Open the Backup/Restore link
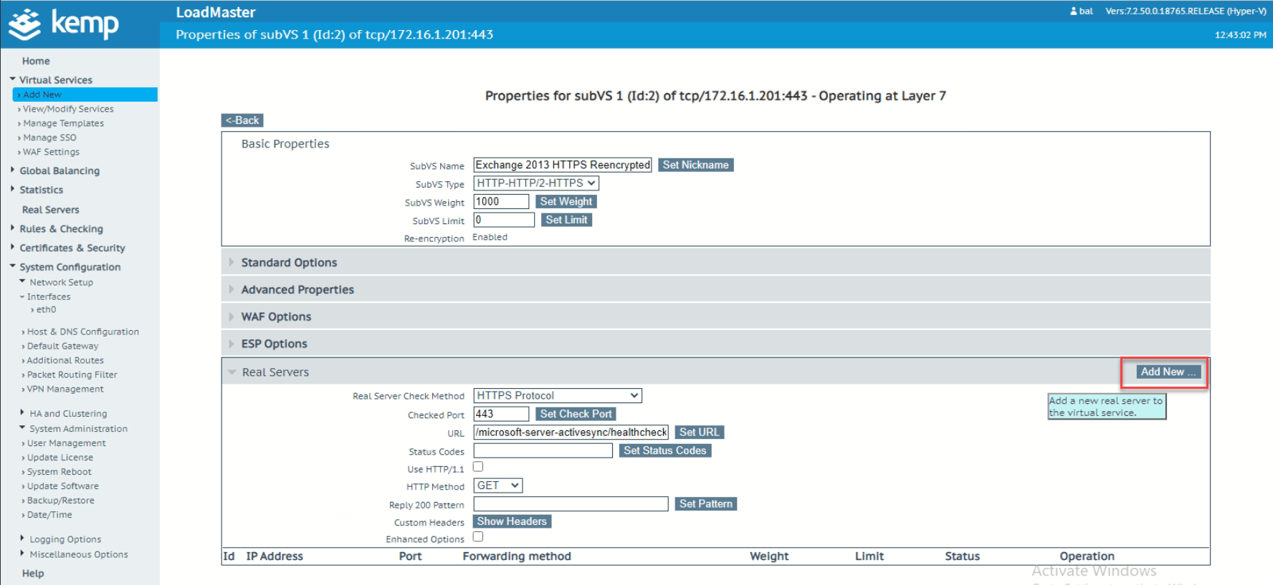 click(x=60, y=501)
